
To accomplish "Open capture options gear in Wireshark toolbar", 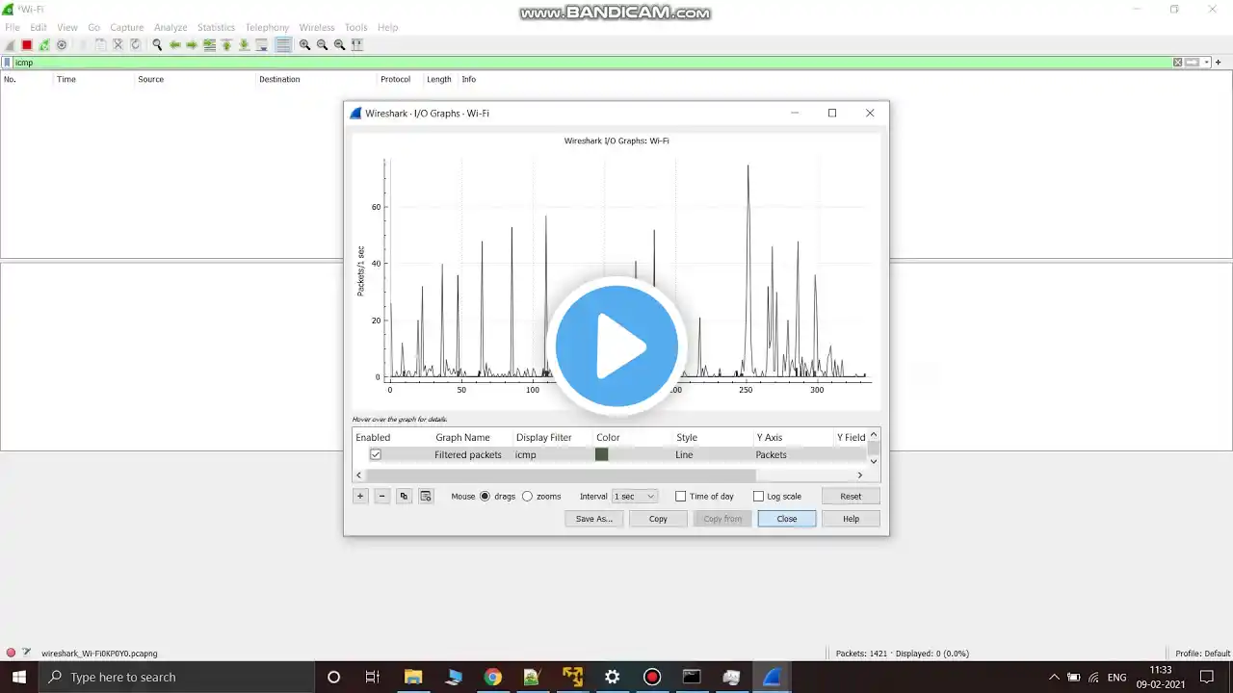I will pos(62,45).
